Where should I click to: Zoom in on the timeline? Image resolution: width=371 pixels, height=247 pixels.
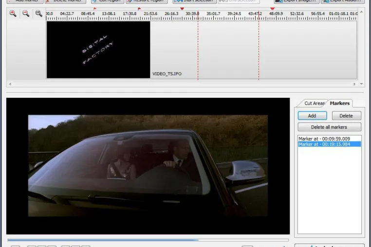pos(13,14)
